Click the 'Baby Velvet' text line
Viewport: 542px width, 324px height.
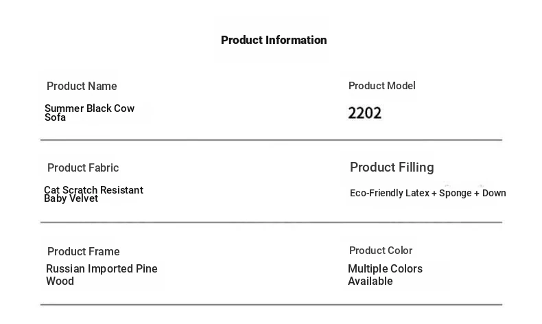pos(71,199)
